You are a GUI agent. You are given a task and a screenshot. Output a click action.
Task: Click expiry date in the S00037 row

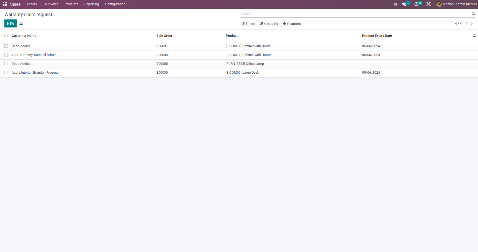point(371,46)
